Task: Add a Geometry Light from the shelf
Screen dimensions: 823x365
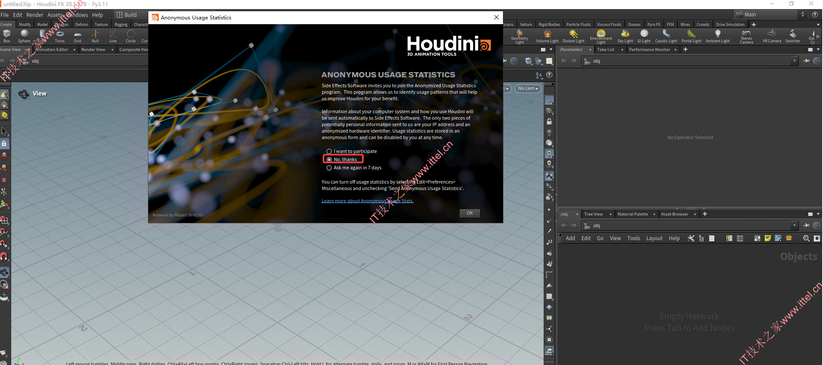Action: click(x=519, y=37)
